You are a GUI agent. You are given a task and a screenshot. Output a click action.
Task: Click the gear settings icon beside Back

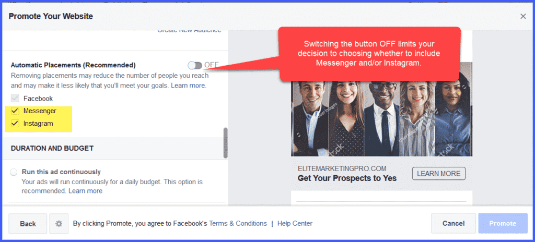click(x=59, y=224)
